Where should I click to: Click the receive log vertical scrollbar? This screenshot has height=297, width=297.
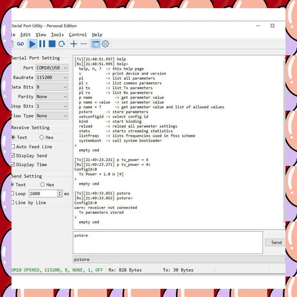[x=284, y=142]
